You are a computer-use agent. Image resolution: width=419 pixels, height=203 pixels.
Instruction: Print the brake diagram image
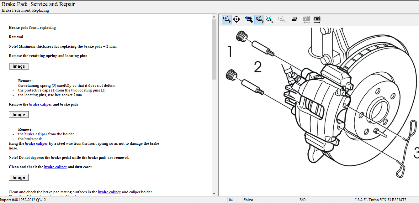[294, 19]
